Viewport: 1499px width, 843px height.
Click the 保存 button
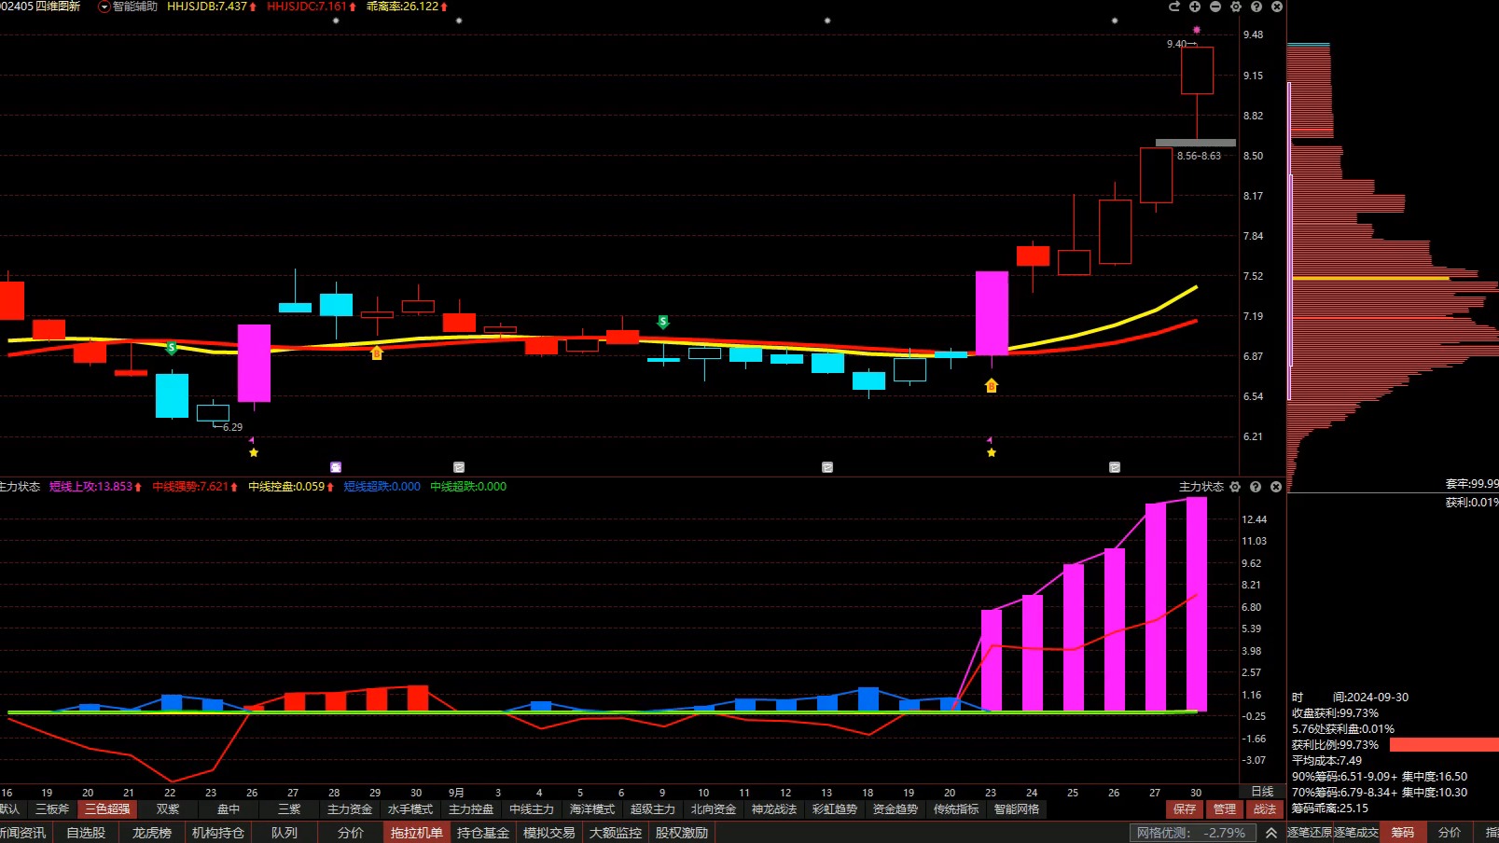tap(1185, 809)
